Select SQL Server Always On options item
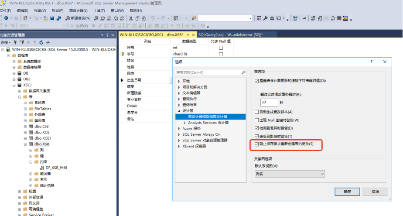The width and height of the screenshot is (403, 216). 201,134
